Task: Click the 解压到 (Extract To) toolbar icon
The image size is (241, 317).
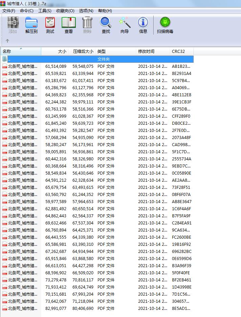Action: (x=31, y=23)
